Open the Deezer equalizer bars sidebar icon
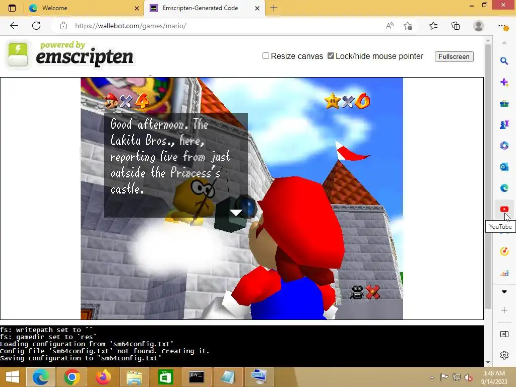This screenshot has height=387, width=516. 504,273
